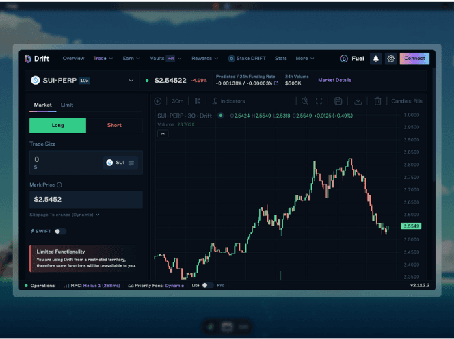The image size is (454, 339).
Task: Expand the Vaults menu dropdown
Action: click(165, 59)
